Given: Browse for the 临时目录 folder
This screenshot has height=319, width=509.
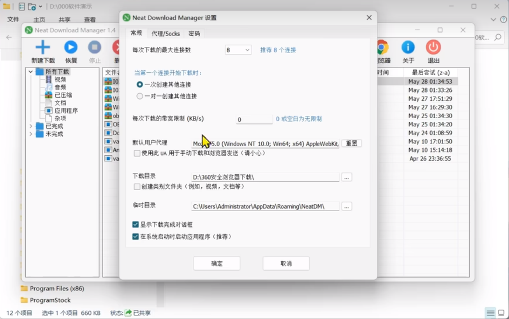Looking at the screenshot, I should coord(347,206).
